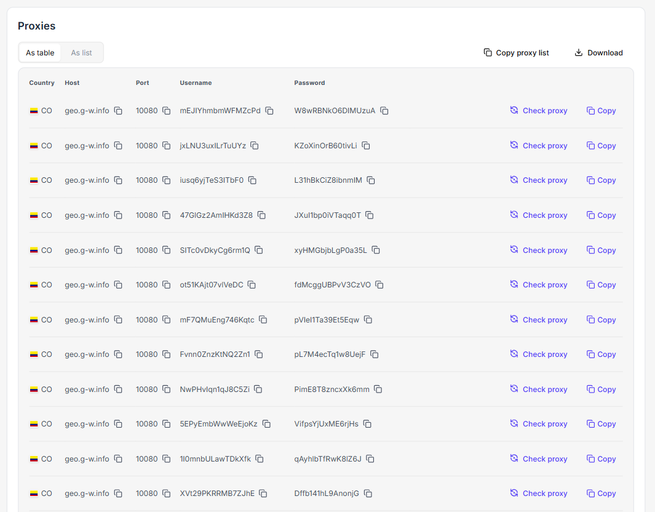This screenshot has height=512, width=655.
Task: Copy host icon in first proxy row
Action: coord(118,111)
